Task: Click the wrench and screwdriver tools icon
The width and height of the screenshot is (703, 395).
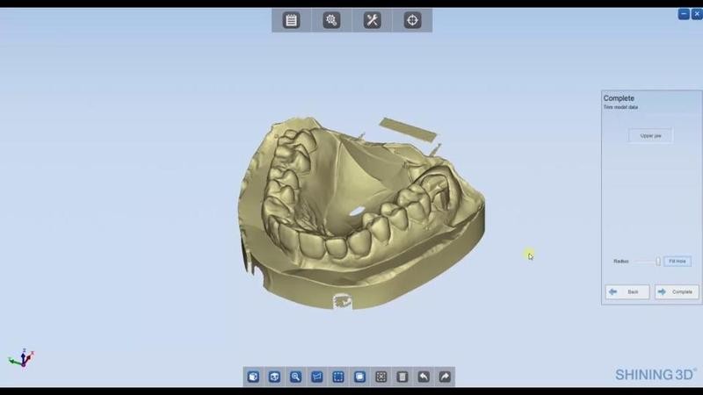Action: click(372, 20)
